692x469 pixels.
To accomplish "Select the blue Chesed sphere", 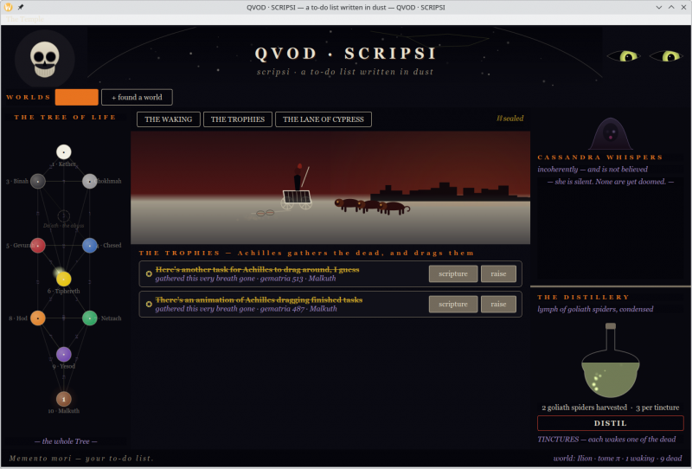I will [x=90, y=245].
